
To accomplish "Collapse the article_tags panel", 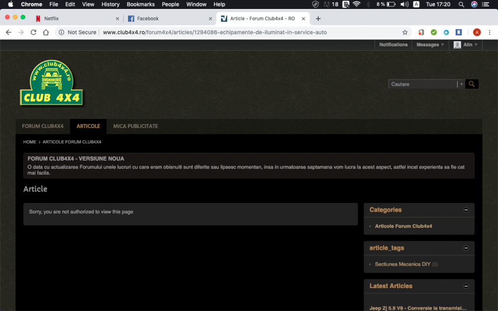I will pos(466,248).
